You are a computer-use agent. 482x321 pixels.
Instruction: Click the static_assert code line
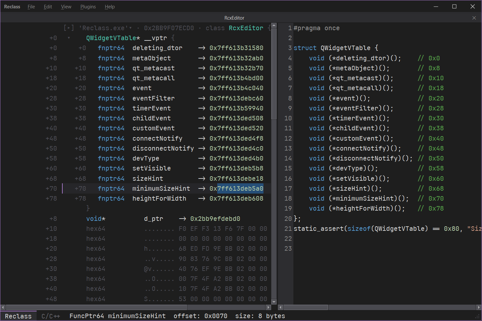388,229
